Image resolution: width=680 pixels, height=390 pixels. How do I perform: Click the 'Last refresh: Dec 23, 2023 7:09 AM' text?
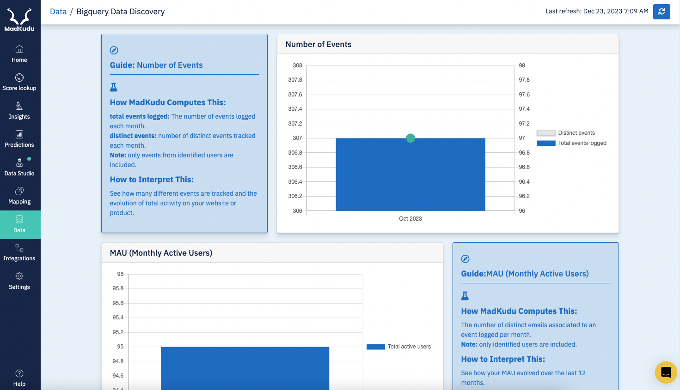(597, 11)
